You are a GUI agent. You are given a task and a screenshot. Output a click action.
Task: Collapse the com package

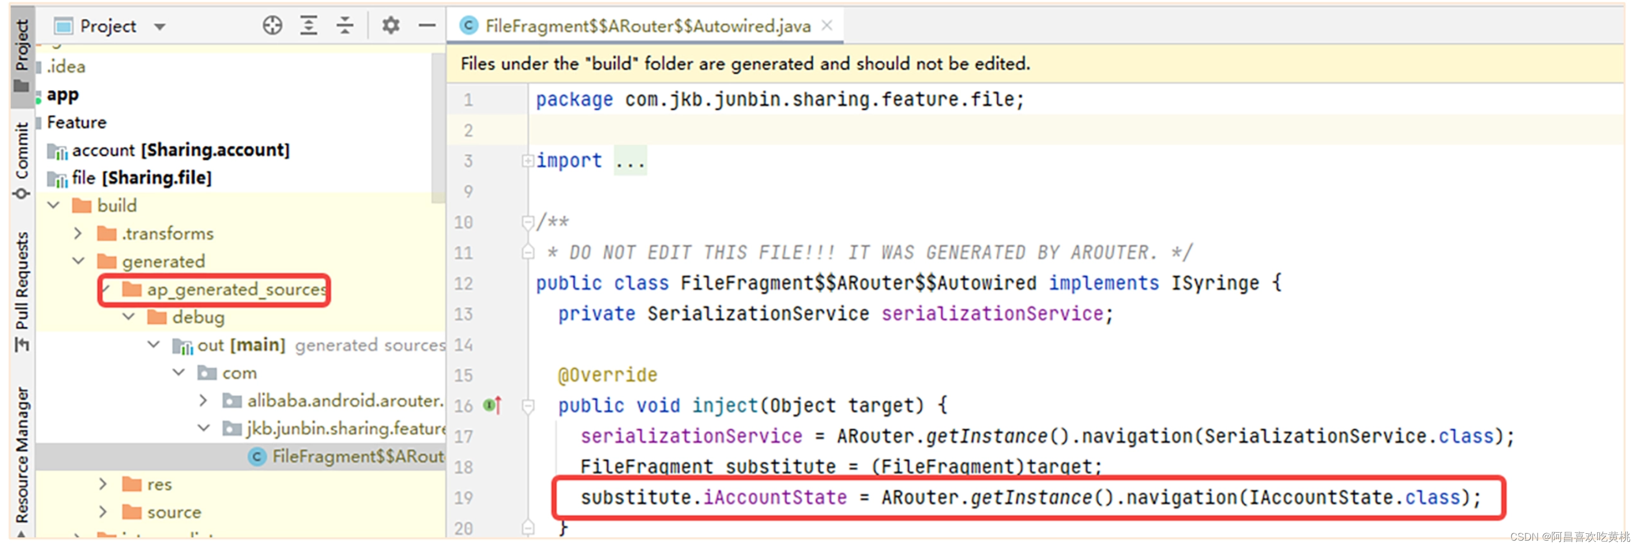pos(179,372)
